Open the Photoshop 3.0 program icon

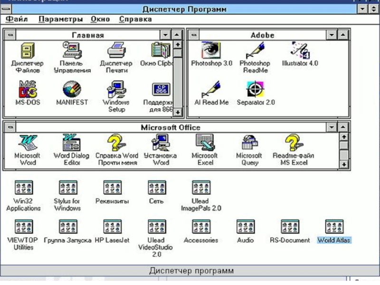211,50
